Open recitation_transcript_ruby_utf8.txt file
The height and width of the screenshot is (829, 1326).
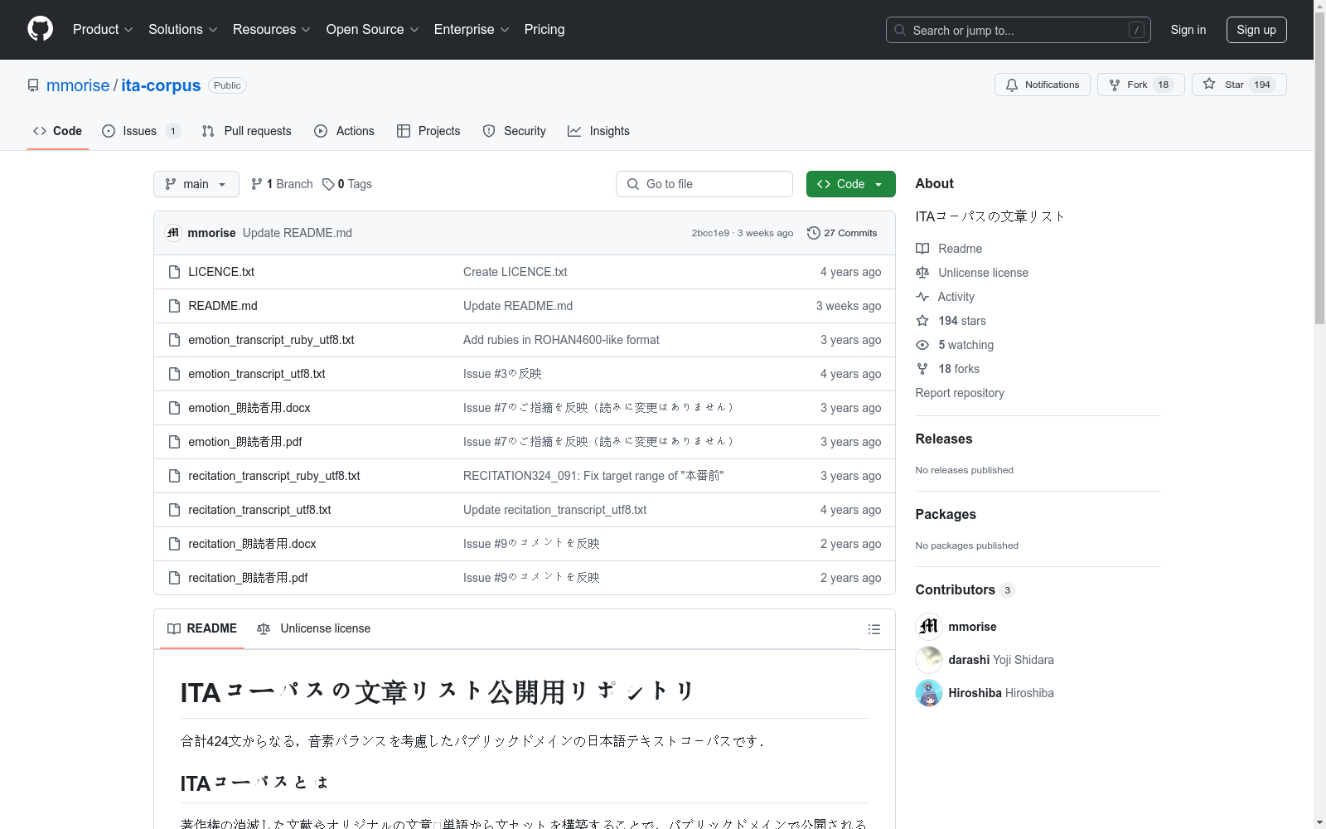coord(274,476)
